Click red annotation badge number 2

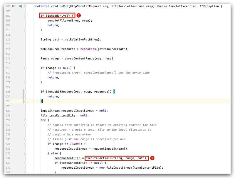152,158
